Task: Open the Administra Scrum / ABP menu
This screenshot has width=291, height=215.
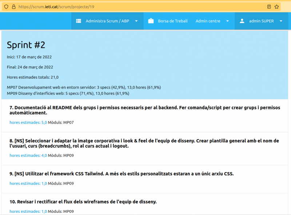Action: (107, 21)
